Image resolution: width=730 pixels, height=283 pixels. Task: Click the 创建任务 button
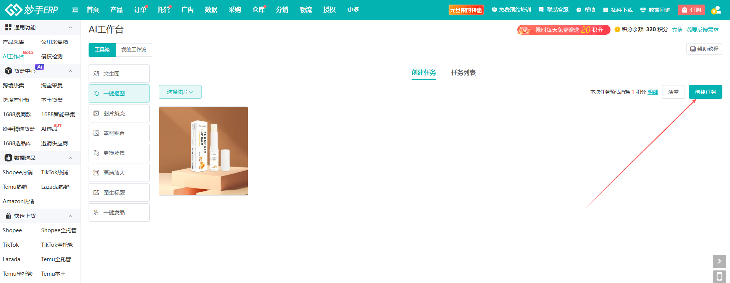[x=706, y=92]
